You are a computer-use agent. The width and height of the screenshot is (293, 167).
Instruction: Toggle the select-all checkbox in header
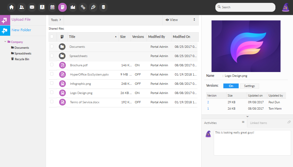coord(52,37)
